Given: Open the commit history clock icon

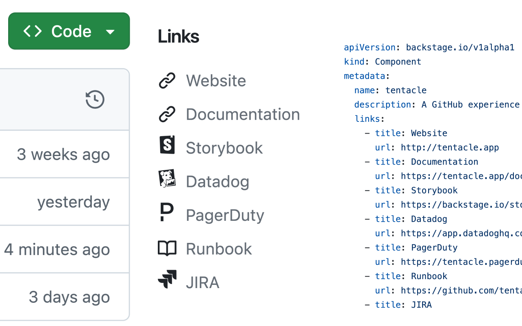Looking at the screenshot, I should coord(95,99).
